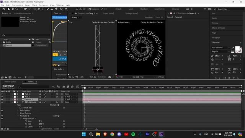Open Google Chrome from the taskbar
245x138 pixels.
tap(112, 134)
